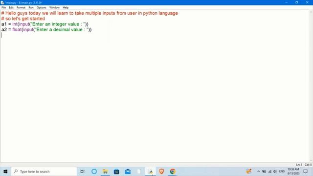The image size is (313, 176).
Task: Open Microsoft Store from taskbar
Action: pos(116,172)
